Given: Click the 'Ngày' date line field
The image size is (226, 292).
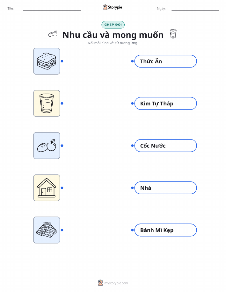Looking at the screenshot, I should (195, 9).
